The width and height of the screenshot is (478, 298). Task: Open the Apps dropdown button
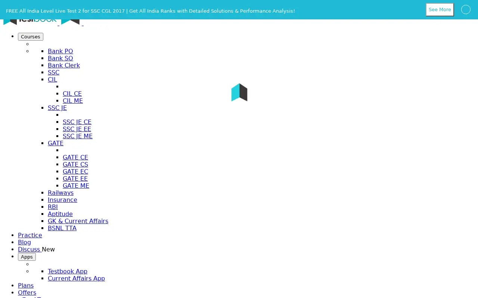click(x=27, y=257)
